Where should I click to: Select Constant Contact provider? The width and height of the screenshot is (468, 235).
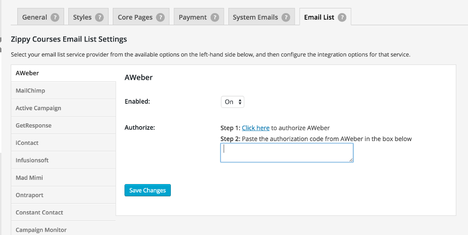[x=63, y=213]
